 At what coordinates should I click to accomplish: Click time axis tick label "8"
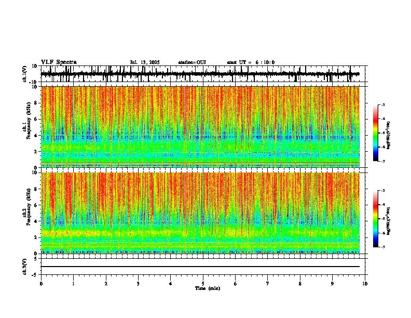300,284
